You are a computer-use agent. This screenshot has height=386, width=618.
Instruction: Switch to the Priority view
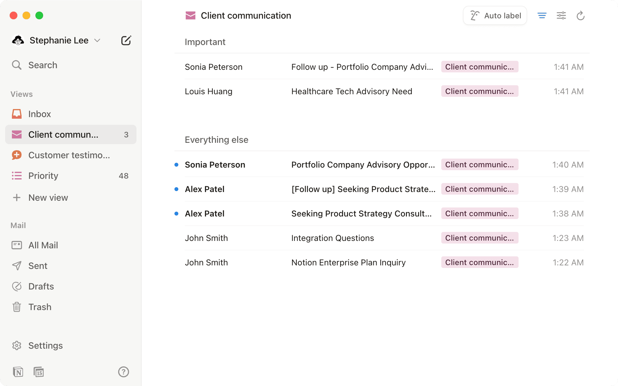pos(43,176)
